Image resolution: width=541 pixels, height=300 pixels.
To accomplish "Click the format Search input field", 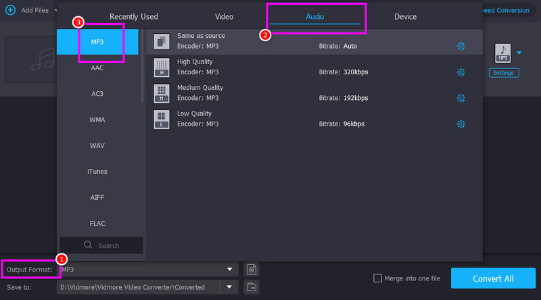I will pyautogui.click(x=101, y=245).
